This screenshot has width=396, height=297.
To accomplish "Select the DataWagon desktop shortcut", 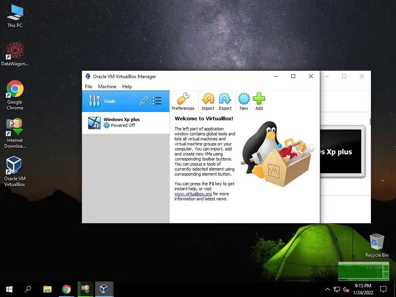I will pyautogui.click(x=15, y=54).
